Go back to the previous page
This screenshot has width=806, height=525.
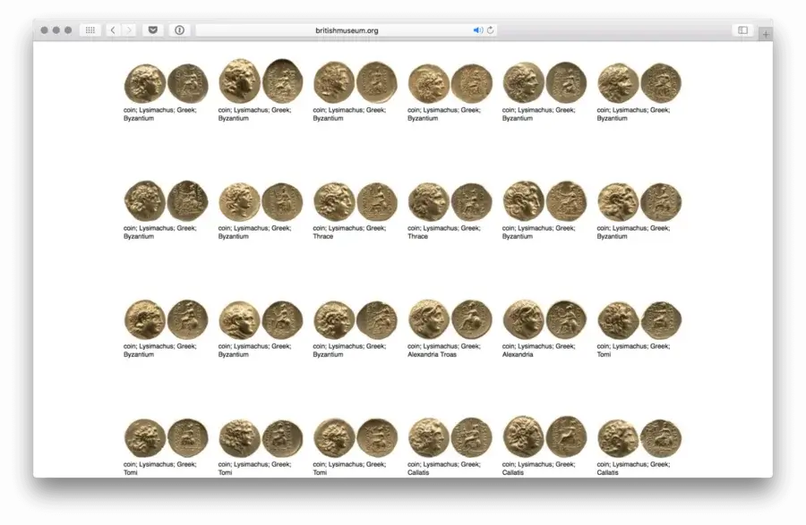(113, 30)
